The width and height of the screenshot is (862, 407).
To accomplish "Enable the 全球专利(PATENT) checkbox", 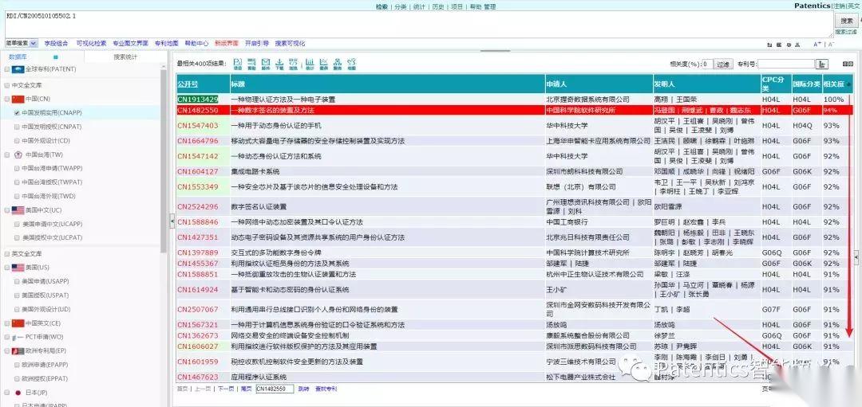I will [7, 69].
